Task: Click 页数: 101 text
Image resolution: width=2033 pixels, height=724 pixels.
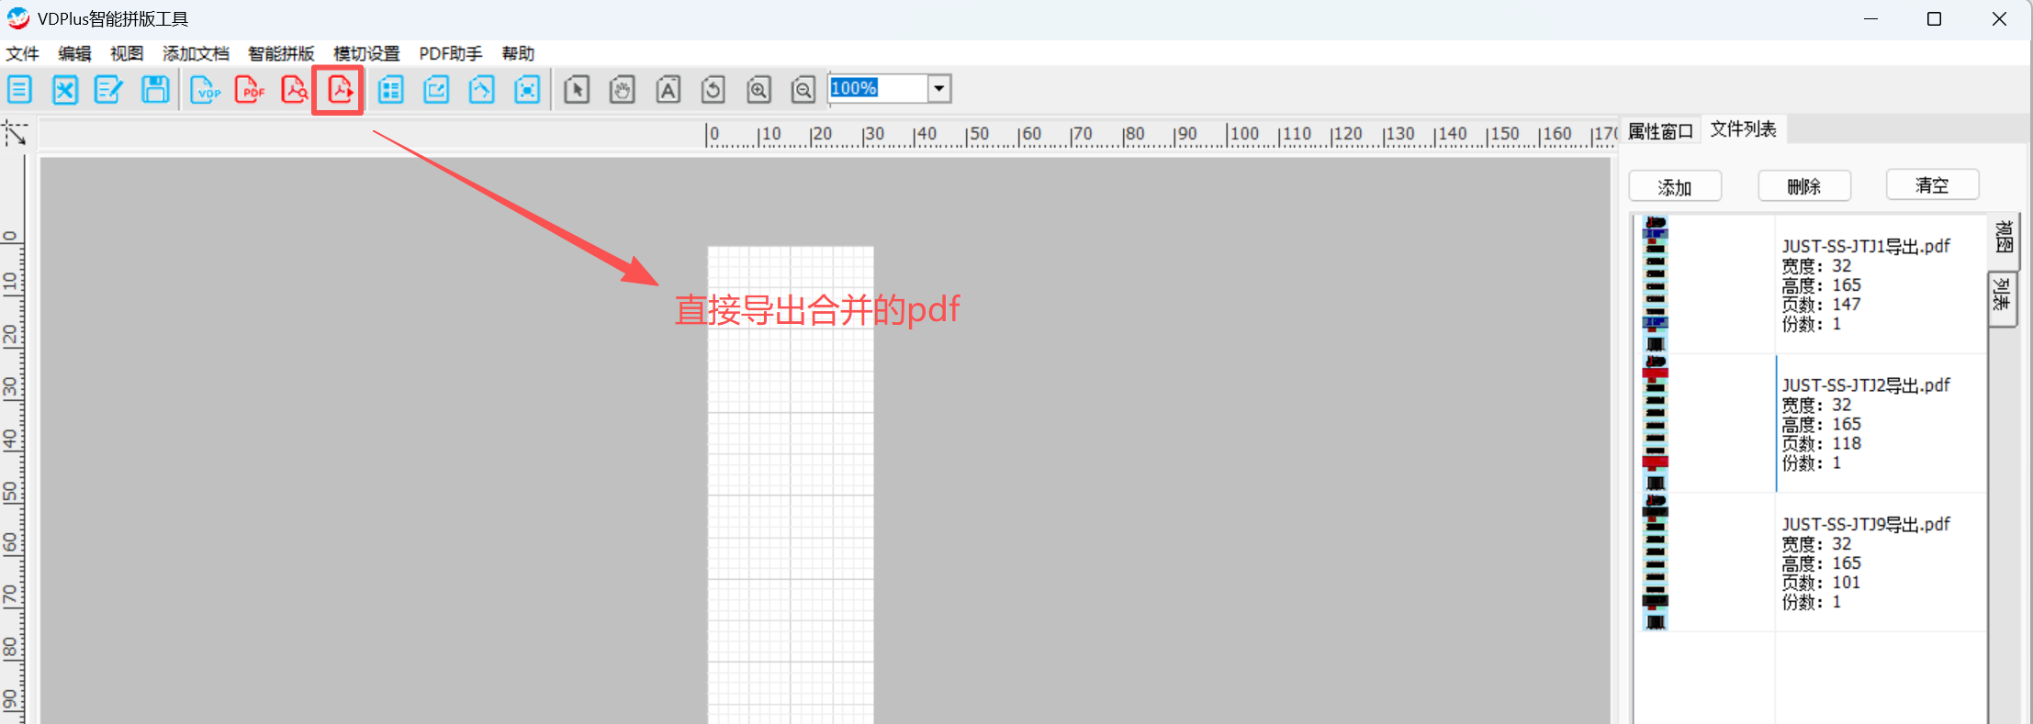Action: tap(1821, 583)
